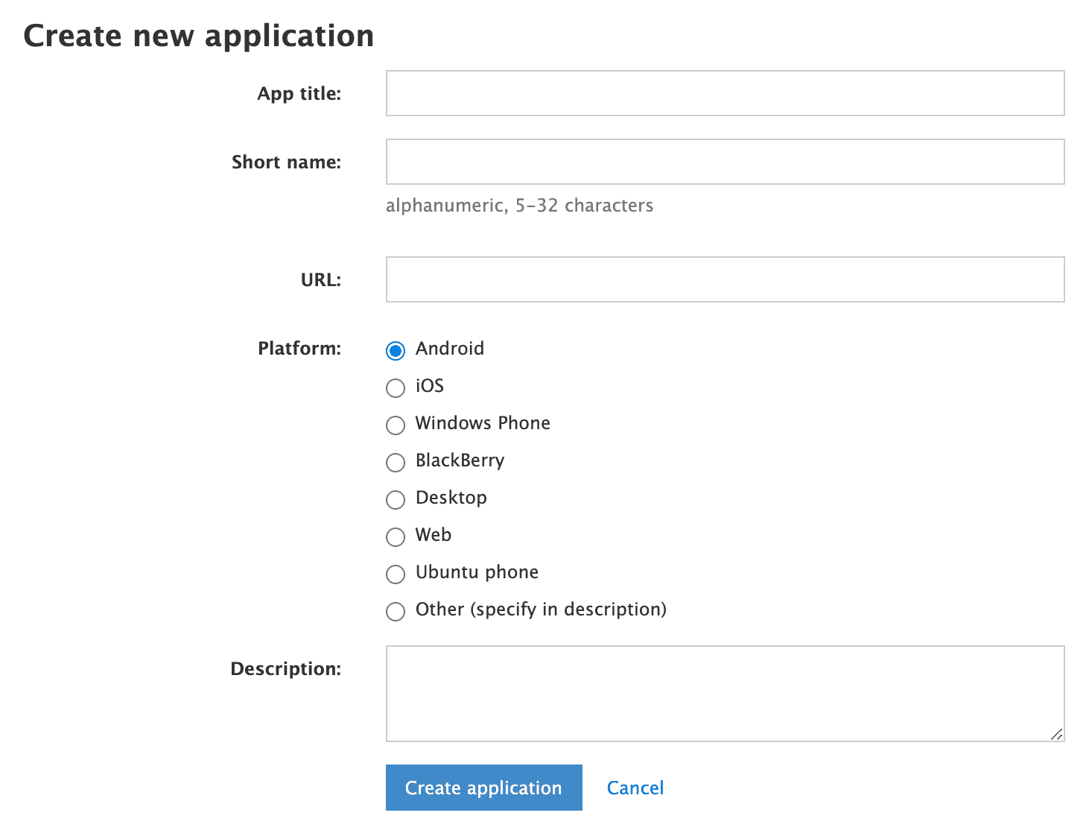Image resolution: width=1092 pixels, height=839 pixels.
Task: Click the Ubuntu phone label text
Action: (x=477, y=572)
